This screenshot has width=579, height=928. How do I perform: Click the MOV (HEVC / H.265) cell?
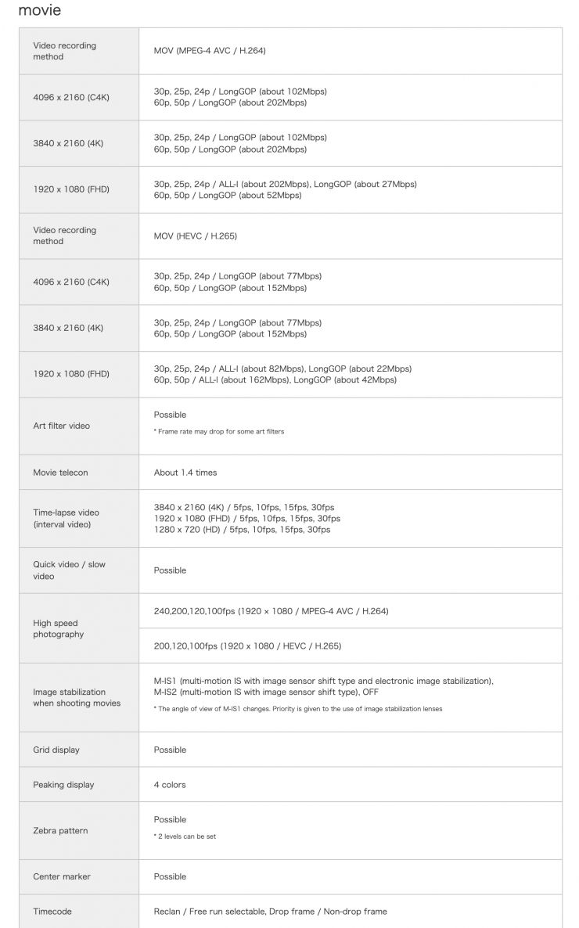click(x=195, y=236)
